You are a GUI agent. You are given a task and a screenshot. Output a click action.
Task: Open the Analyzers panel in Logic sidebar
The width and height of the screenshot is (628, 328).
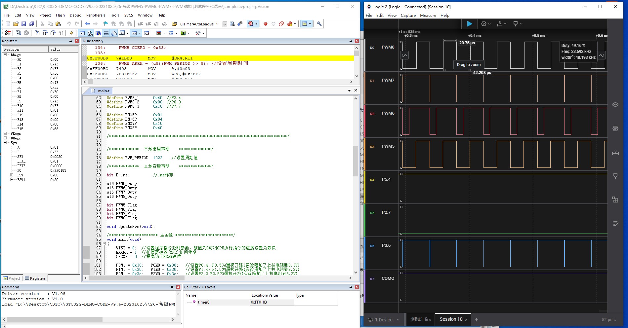coord(615,128)
